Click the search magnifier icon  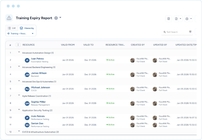coord(164,32)
